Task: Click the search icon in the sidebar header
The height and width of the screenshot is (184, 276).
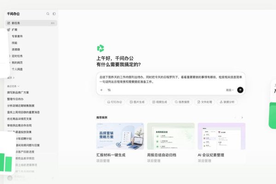Action: coord(48,14)
